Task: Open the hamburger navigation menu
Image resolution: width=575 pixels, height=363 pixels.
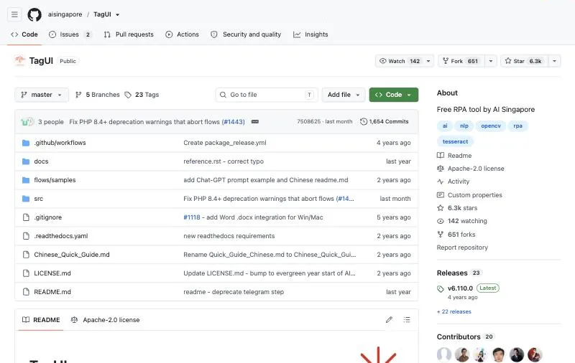Action: (x=14, y=14)
